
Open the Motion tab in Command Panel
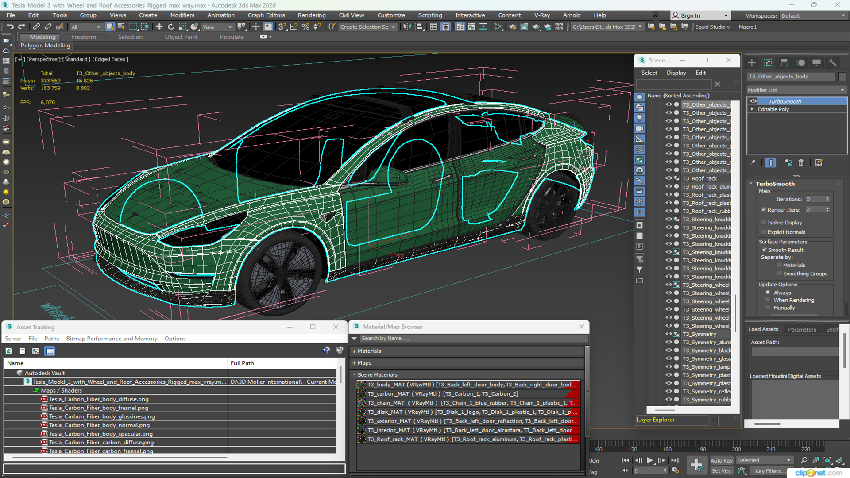[x=800, y=63]
